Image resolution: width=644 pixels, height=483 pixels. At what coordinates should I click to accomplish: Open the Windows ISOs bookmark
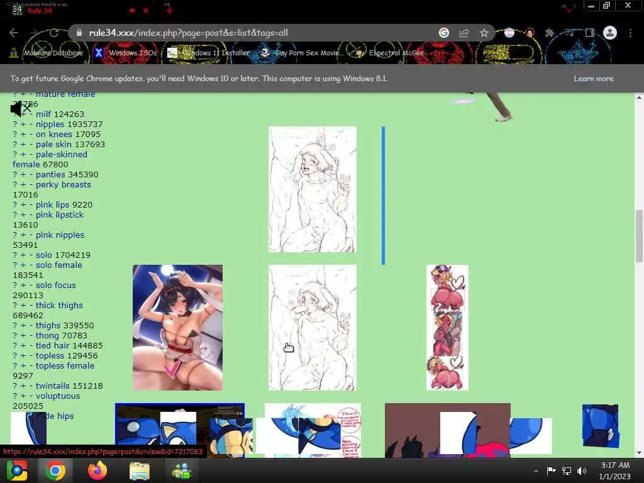pyautogui.click(x=126, y=53)
